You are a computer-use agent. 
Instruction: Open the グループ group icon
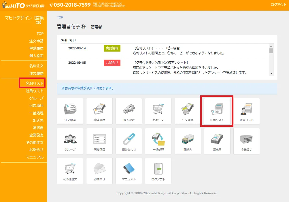[70, 141]
